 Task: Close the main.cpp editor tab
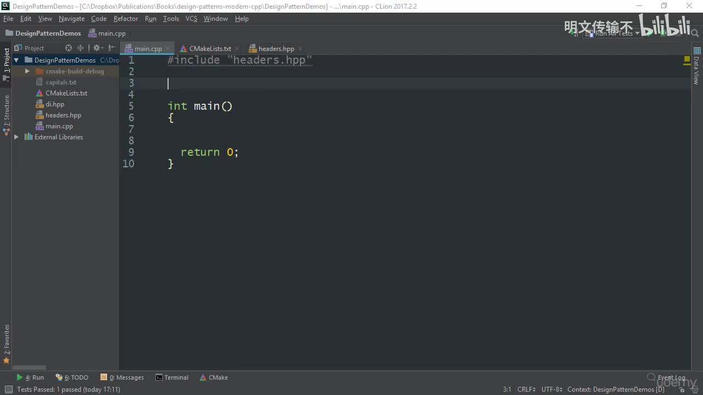[x=169, y=49]
